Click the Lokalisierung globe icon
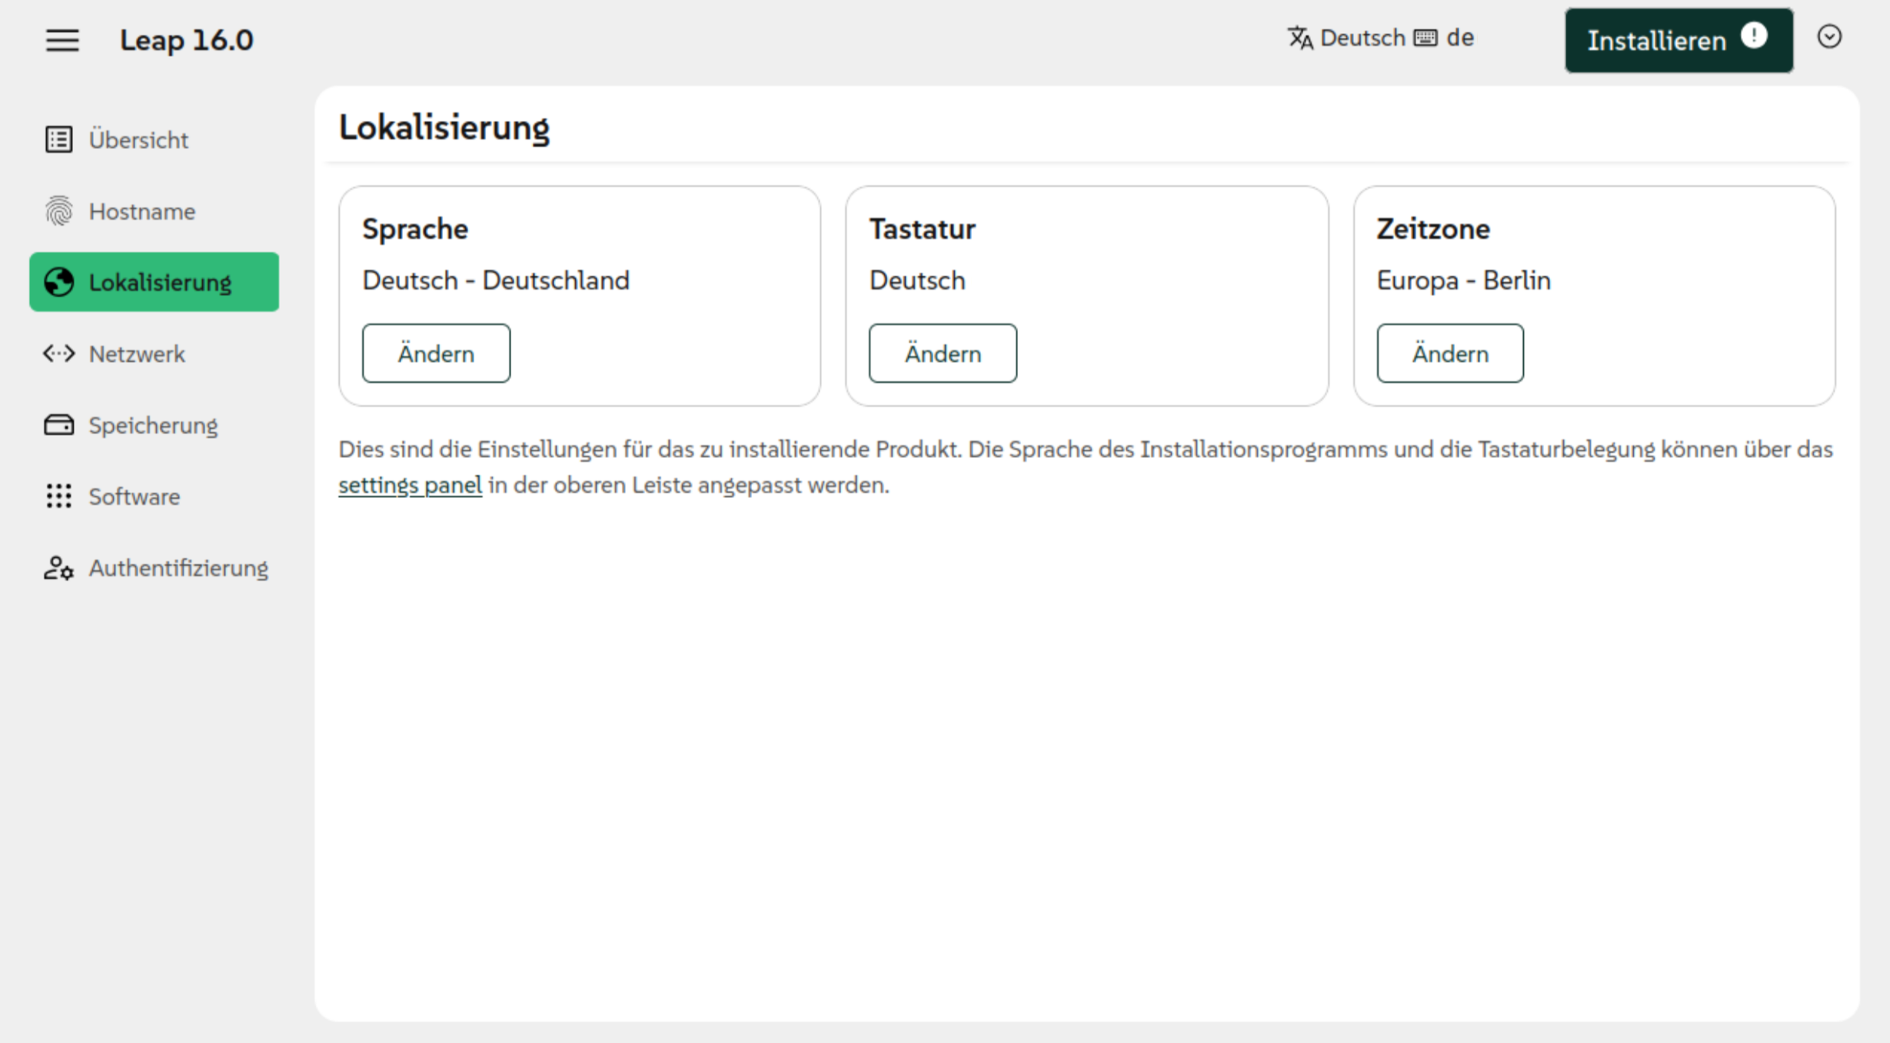Viewport: 1890px width, 1043px height. tap(58, 282)
